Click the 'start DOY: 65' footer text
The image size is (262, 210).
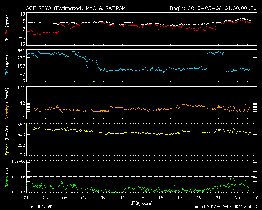(39, 207)
